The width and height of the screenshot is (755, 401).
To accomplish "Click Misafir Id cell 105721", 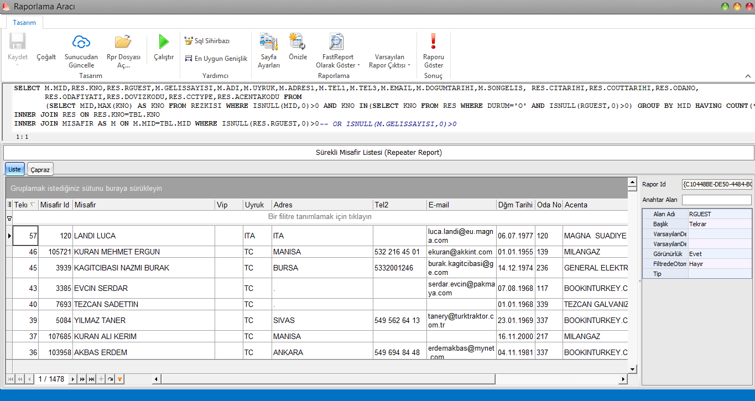I will [x=55, y=252].
